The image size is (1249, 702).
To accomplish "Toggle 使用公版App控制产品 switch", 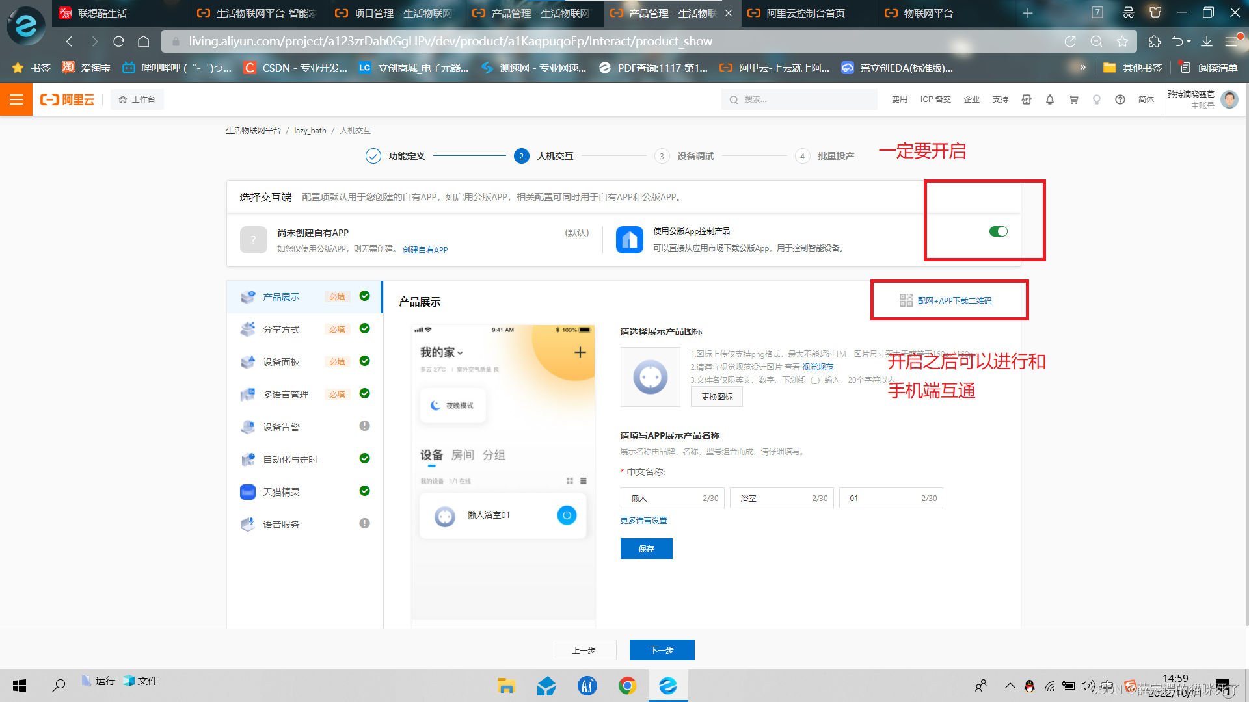I will tap(998, 231).
